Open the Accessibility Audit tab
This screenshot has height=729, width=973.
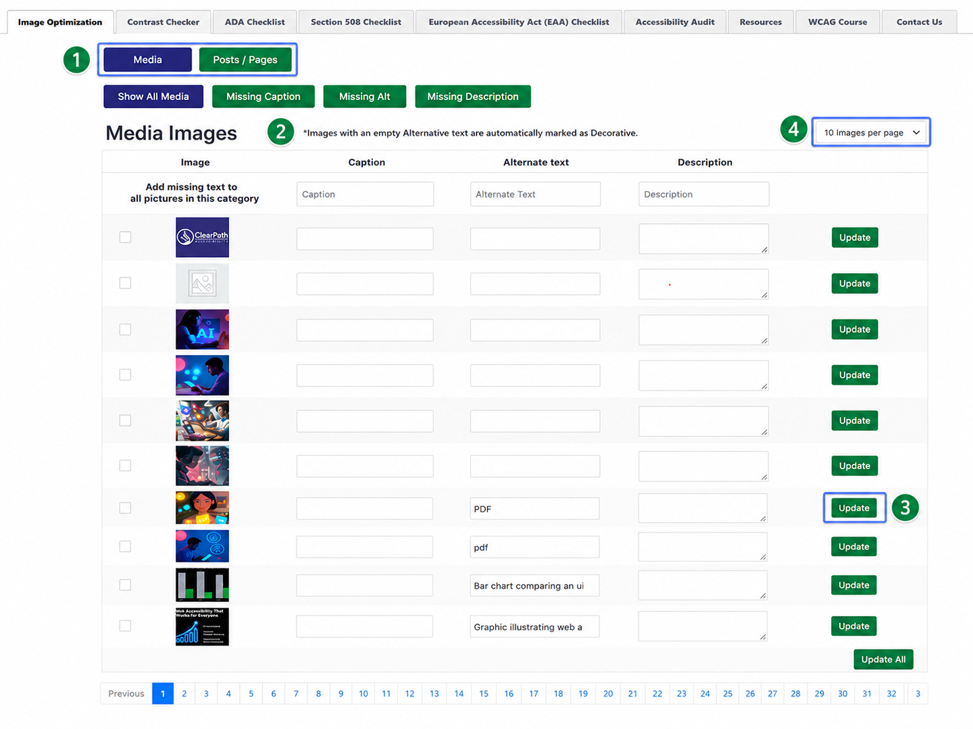click(675, 22)
